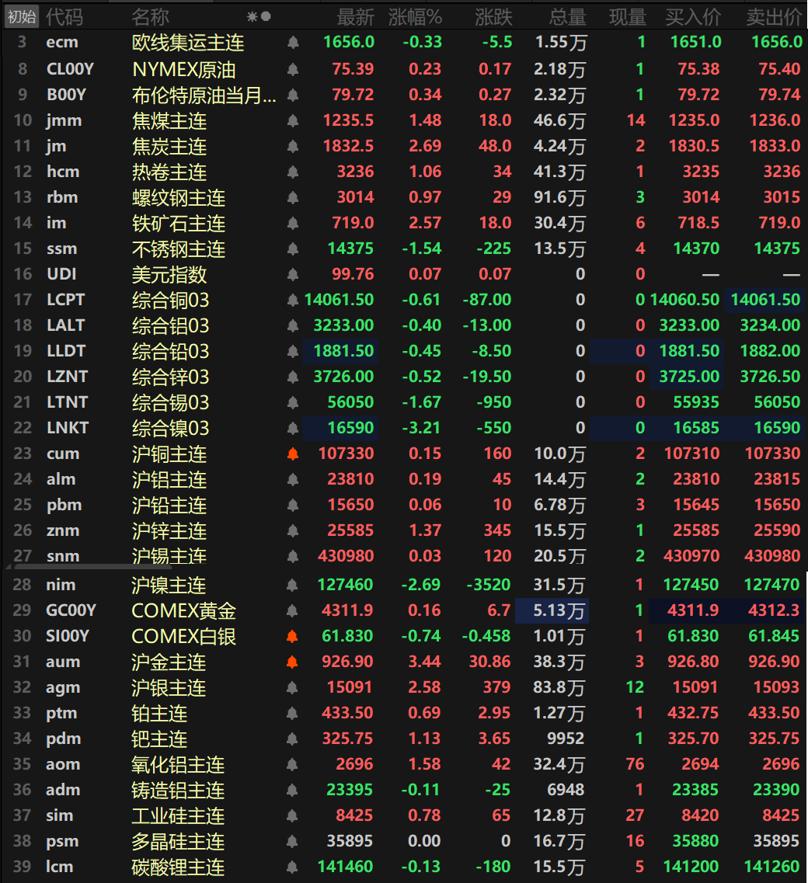Click the dot icon in the header row
The image size is (808, 883).
click(266, 17)
